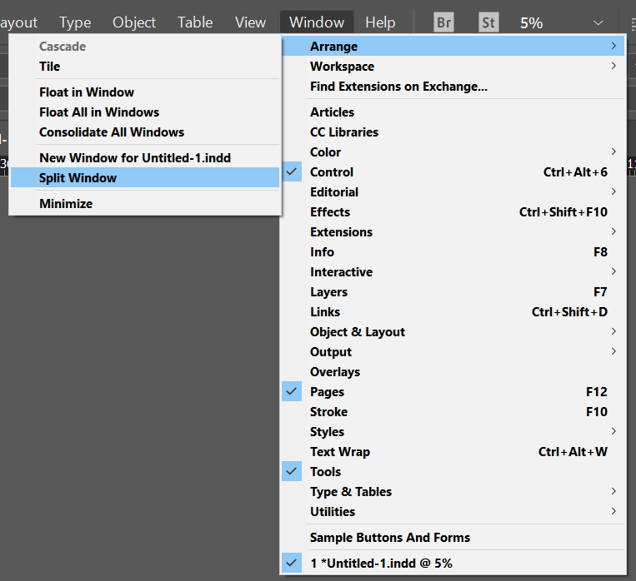Expand the Color submenu
This screenshot has height=581, width=636.
453,152
